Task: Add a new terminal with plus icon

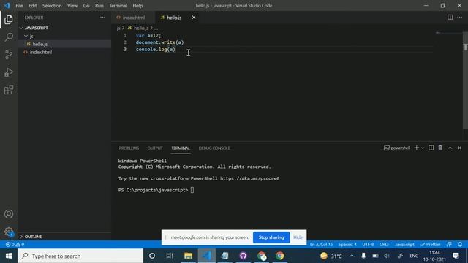Action: [417, 148]
